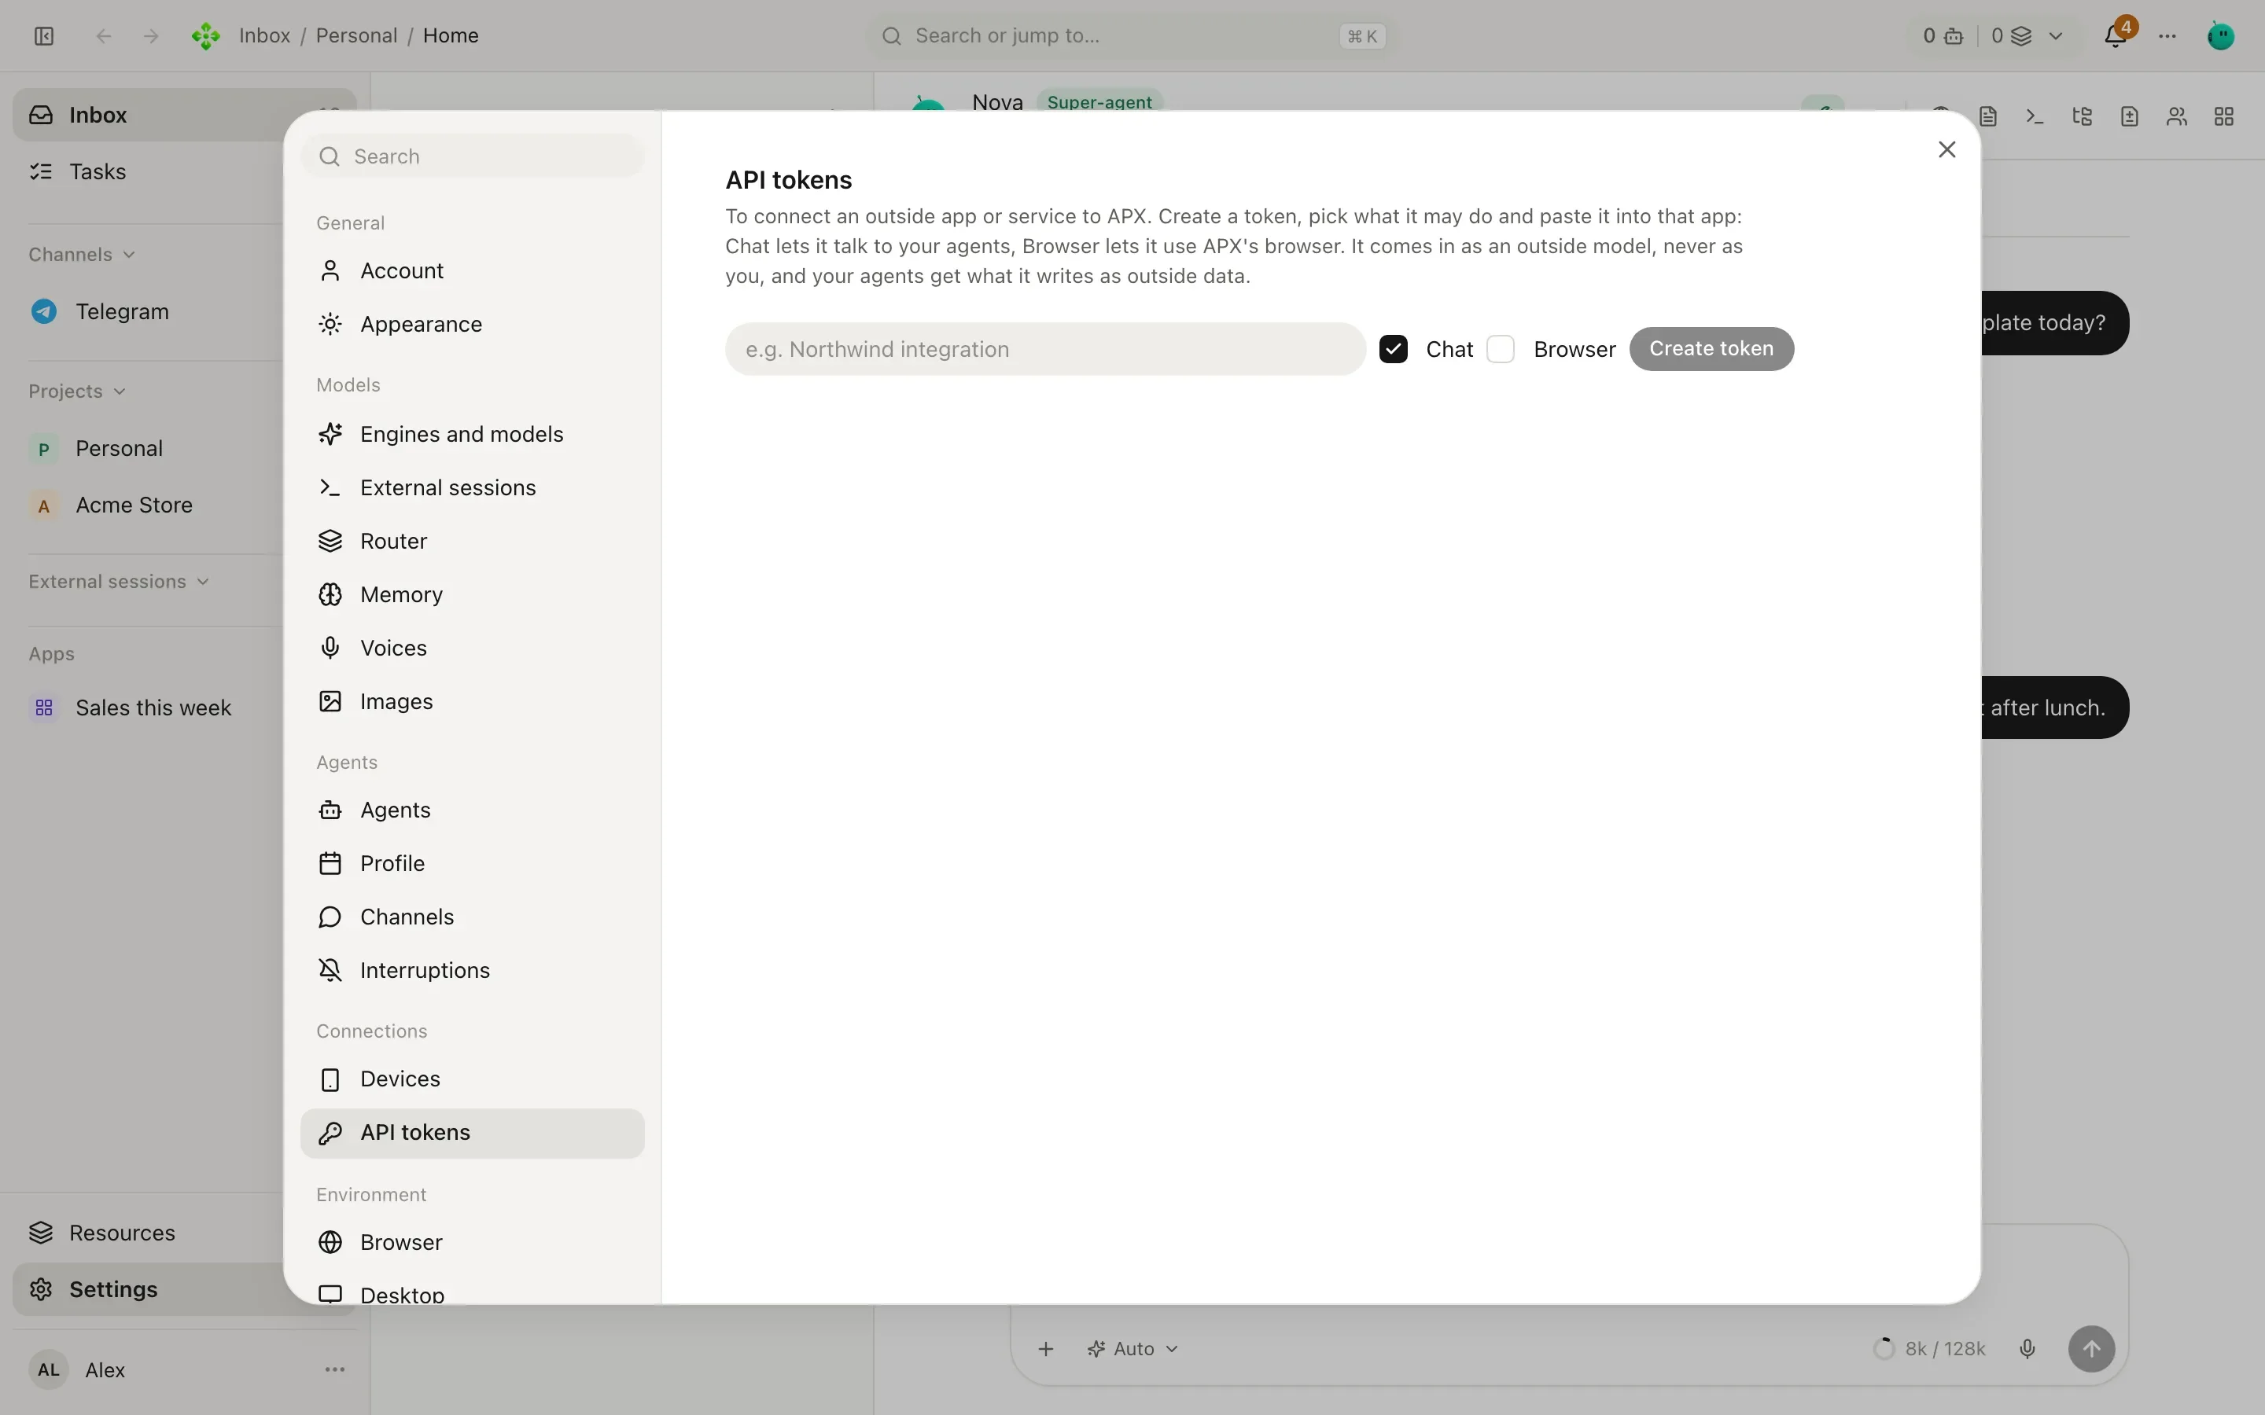The height and width of the screenshot is (1415, 2265).
Task: Open Alex's account options ellipsis
Action: coord(335,1369)
